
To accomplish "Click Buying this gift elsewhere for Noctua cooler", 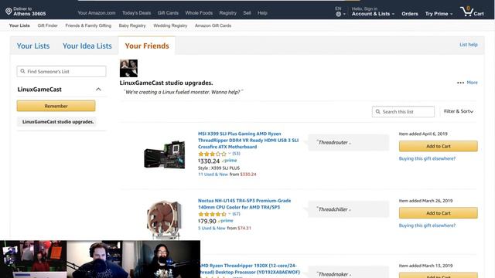I will (427, 225).
